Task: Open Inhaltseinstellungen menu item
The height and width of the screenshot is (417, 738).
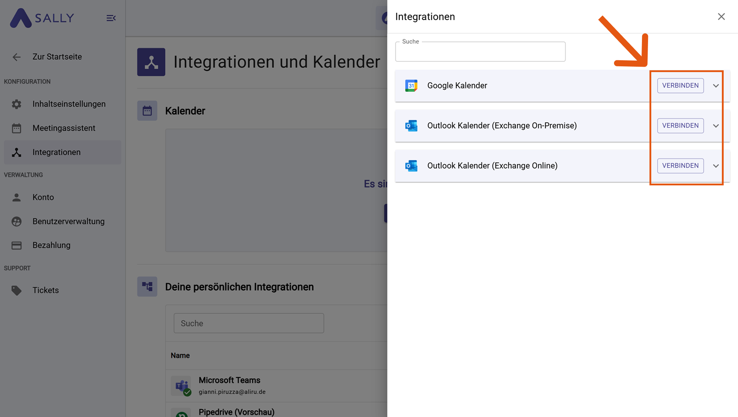Action: tap(63, 104)
